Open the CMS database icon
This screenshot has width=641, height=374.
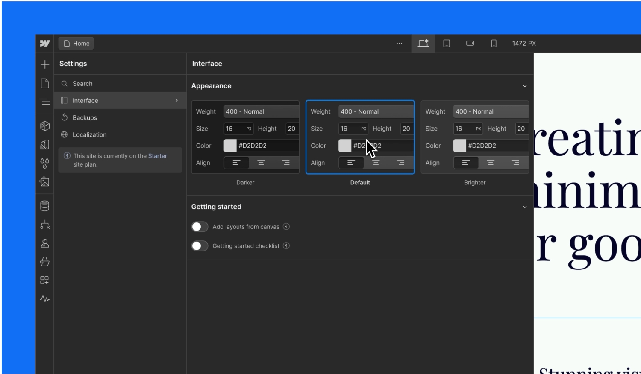click(x=45, y=206)
